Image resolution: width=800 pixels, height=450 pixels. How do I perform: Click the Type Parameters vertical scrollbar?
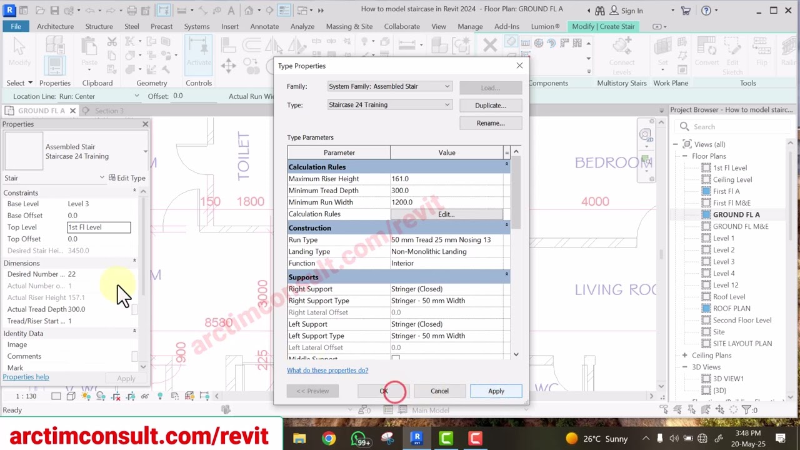pyautogui.click(x=516, y=253)
